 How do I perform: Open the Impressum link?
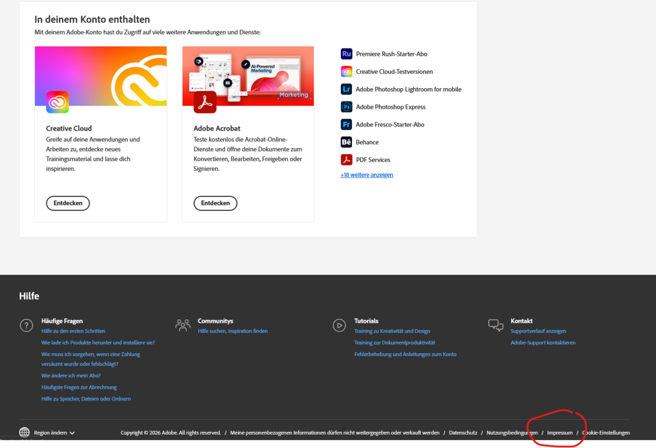[x=559, y=432]
